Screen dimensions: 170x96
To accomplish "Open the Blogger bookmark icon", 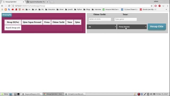I will (6, 10).
